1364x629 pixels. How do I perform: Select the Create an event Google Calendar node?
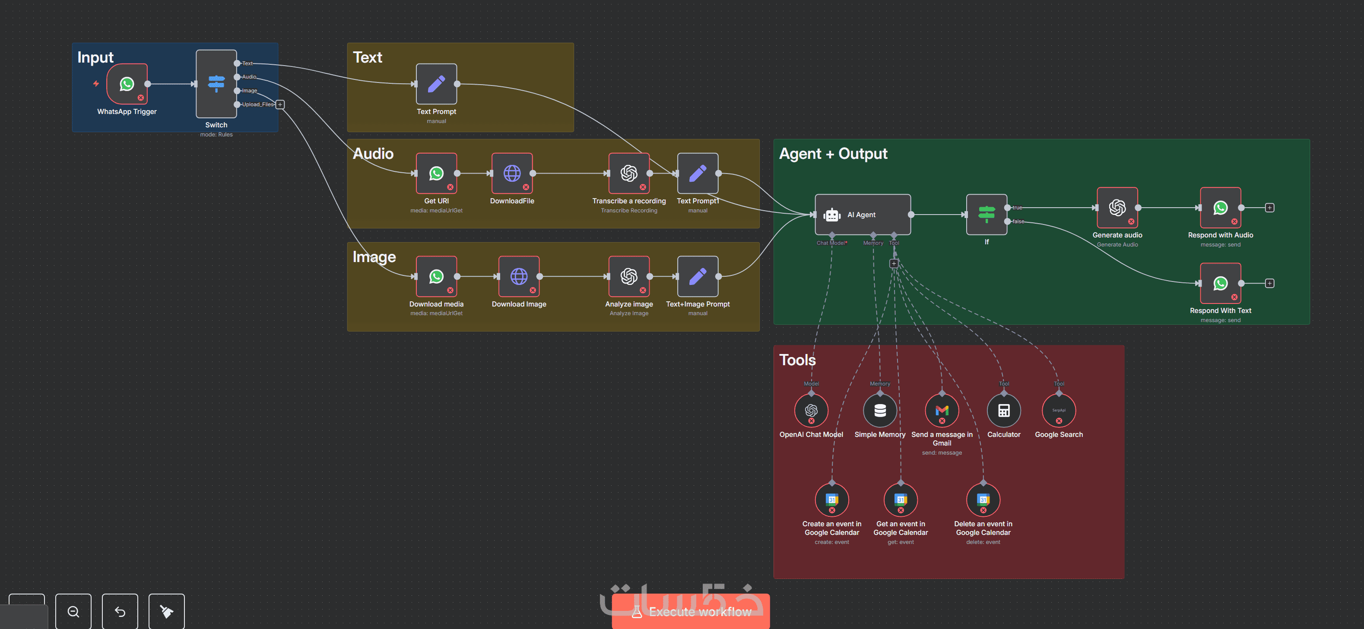pyautogui.click(x=831, y=500)
